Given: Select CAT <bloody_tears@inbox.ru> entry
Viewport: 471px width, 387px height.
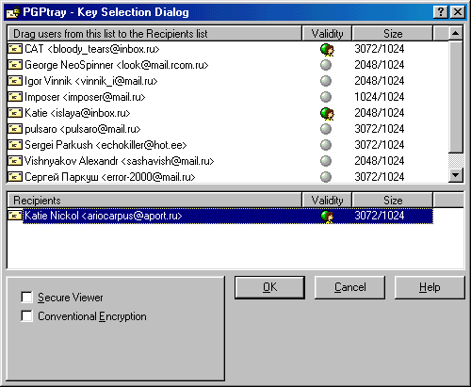Looking at the screenshot, I should (x=92, y=49).
